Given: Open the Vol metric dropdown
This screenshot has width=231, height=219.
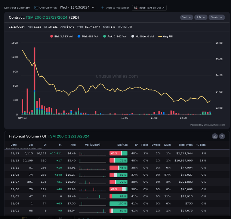Looking at the screenshot, I should [187, 18].
